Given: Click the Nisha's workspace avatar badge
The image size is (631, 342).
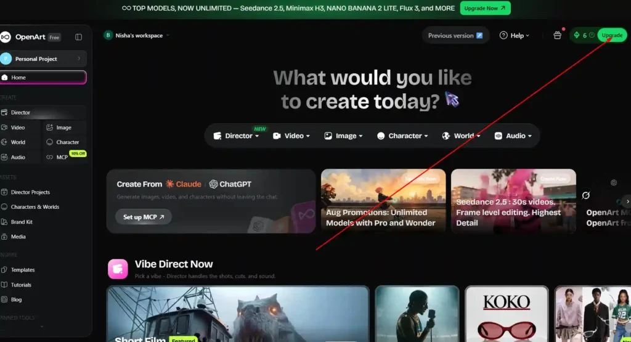Looking at the screenshot, I should (108, 35).
